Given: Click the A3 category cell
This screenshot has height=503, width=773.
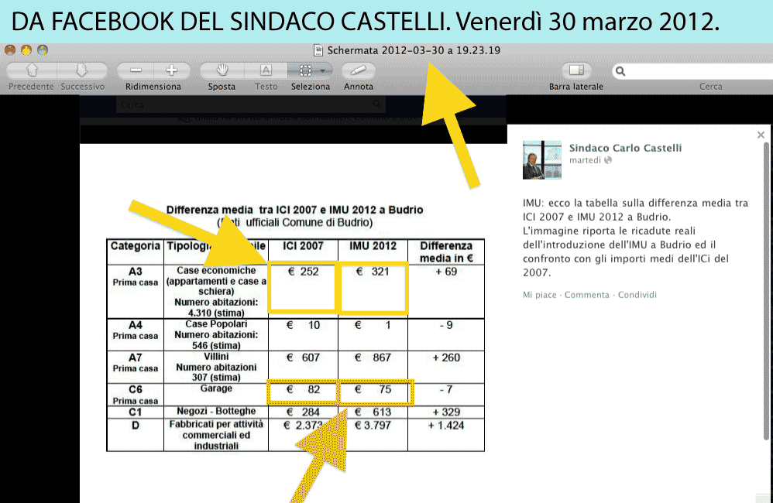Looking at the screenshot, I should point(135,291).
